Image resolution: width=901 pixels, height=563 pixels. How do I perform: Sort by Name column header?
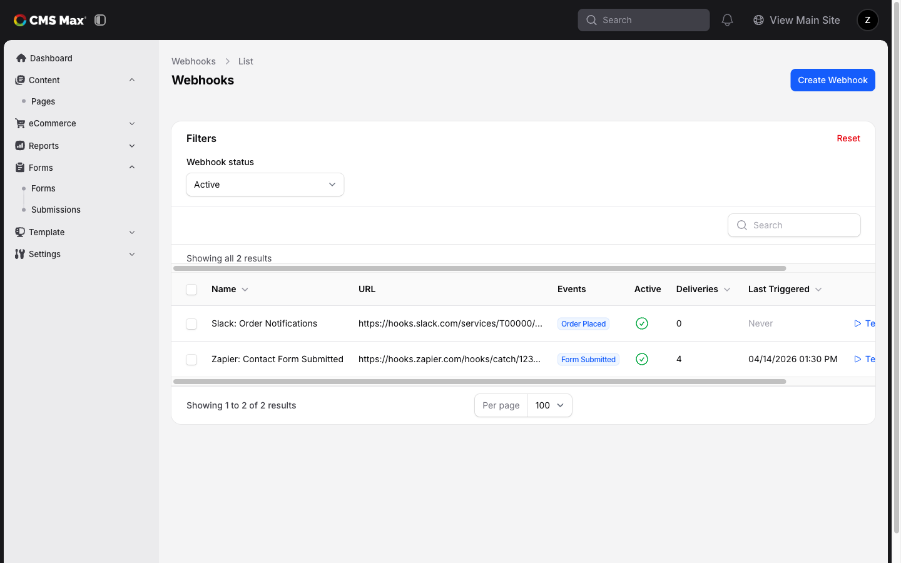point(230,289)
